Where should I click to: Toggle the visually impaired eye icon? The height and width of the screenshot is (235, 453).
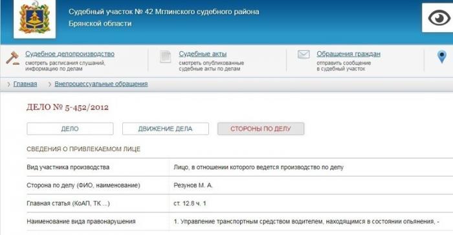pos(439,18)
